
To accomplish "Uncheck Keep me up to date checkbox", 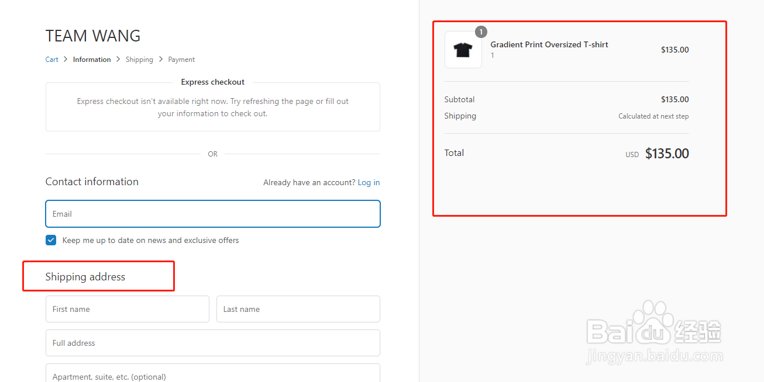I will (x=51, y=240).
